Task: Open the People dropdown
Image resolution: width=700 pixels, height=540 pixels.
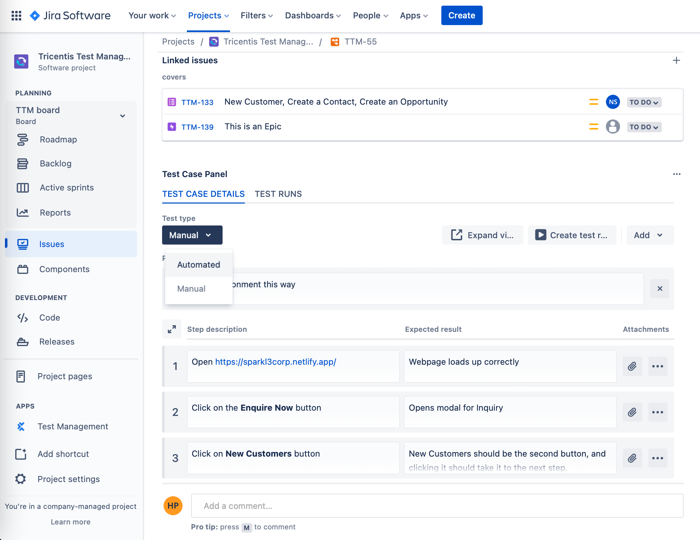Action: (371, 16)
